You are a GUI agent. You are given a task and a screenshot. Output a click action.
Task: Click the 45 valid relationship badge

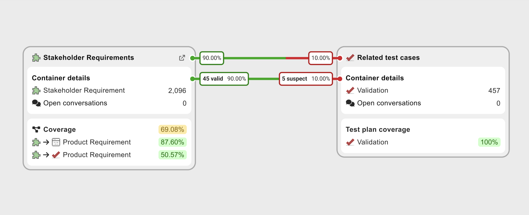point(224,79)
